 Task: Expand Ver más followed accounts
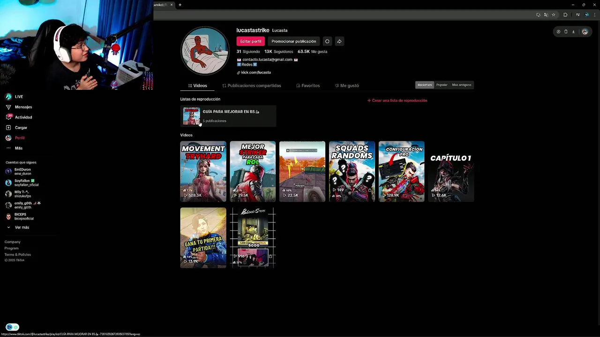point(18,227)
